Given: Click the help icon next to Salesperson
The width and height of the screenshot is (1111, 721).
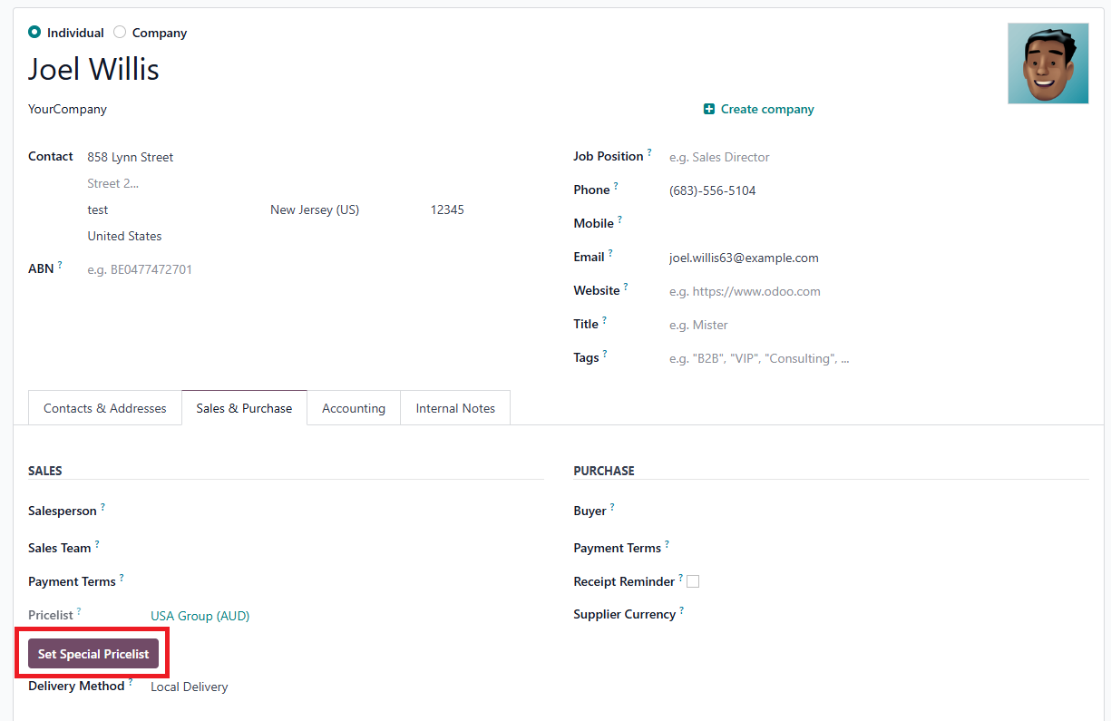Looking at the screenshot, I should 102,507.
